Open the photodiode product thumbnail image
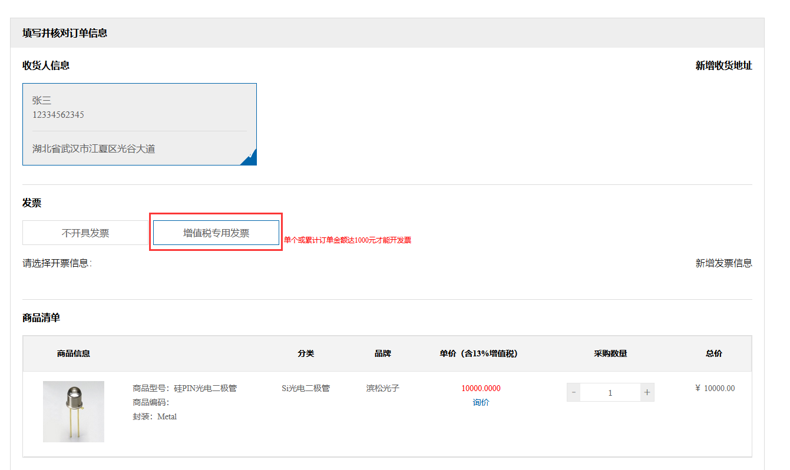 (x=74, y=411)
